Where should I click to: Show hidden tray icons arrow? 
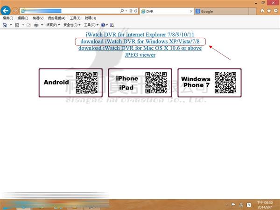[227, 204]
